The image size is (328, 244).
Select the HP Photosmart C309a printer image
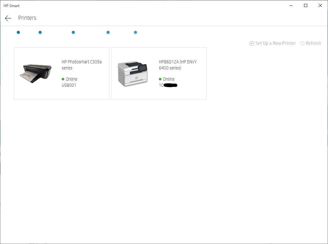tap(36, 74)
